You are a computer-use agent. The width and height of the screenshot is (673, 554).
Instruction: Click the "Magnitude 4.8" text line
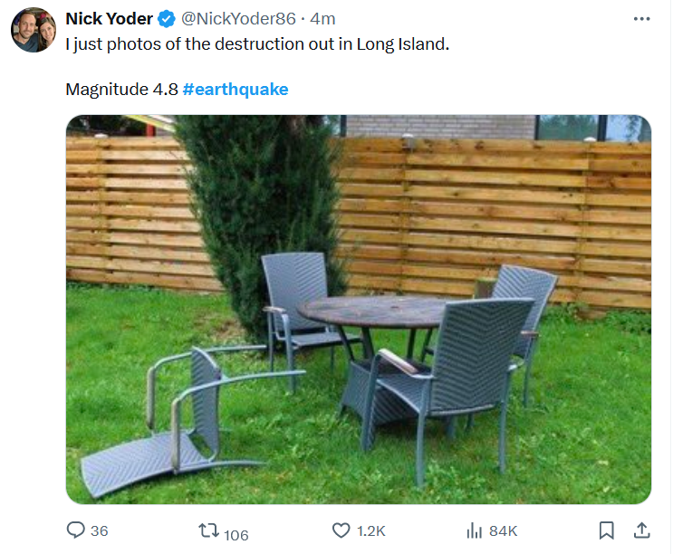click(x=121, y=90)
